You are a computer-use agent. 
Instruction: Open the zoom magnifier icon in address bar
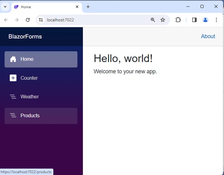pyautogui.click(x=153, y=20)
